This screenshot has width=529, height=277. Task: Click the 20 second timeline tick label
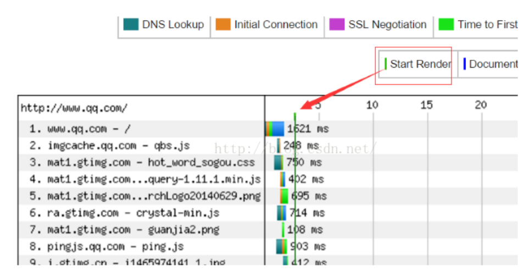click(x=481, y=106)
